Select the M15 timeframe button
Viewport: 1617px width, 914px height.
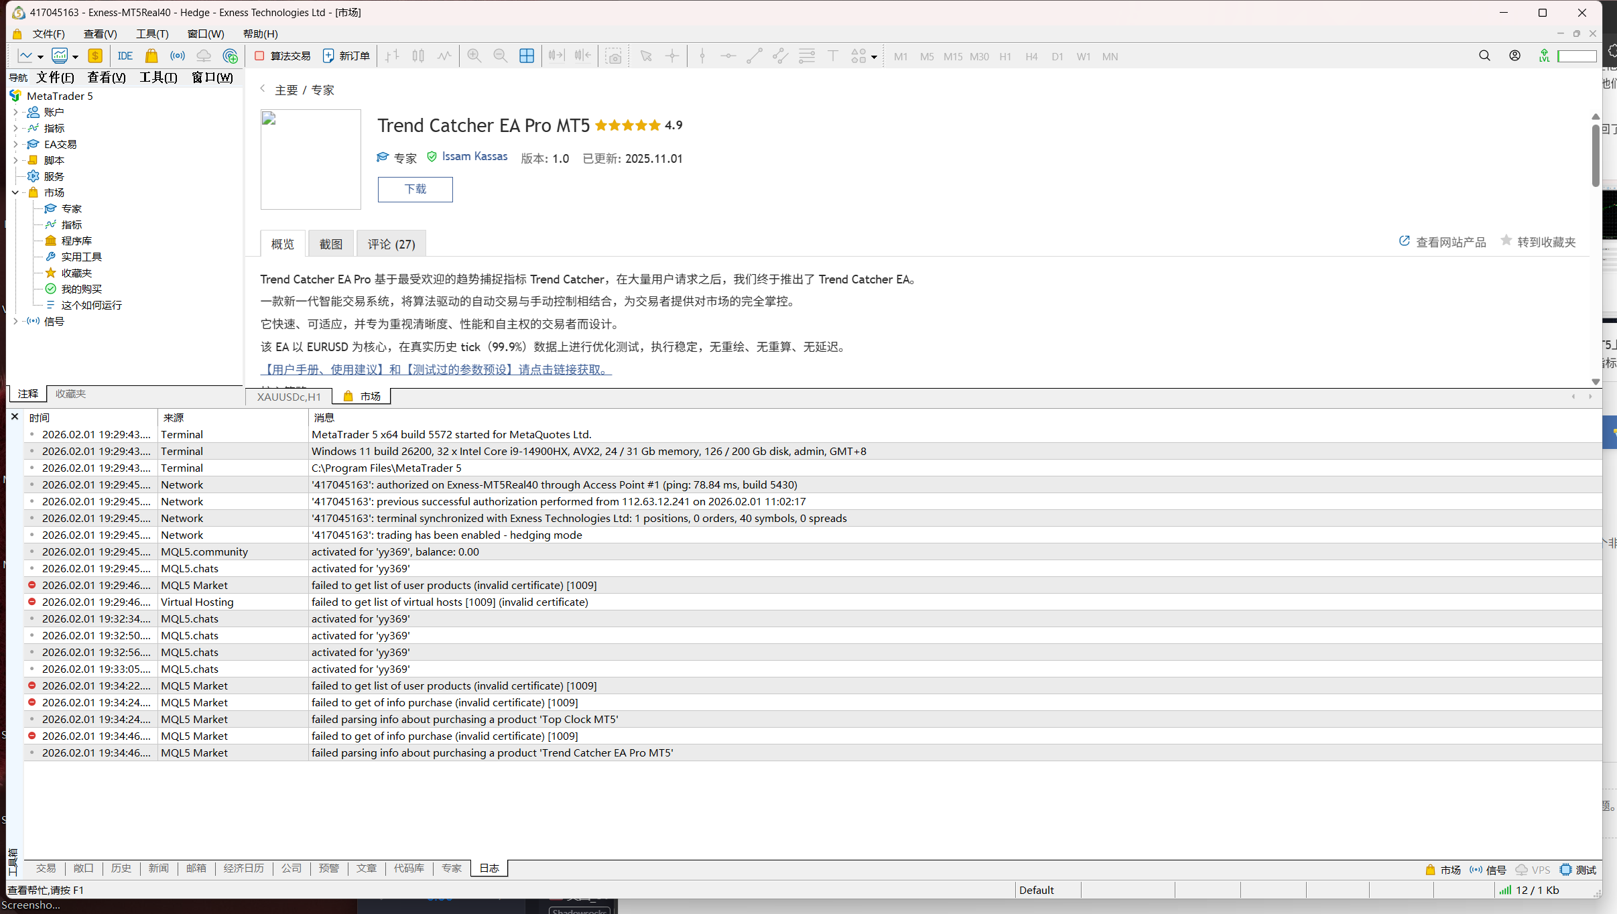(x=952, y=57)
